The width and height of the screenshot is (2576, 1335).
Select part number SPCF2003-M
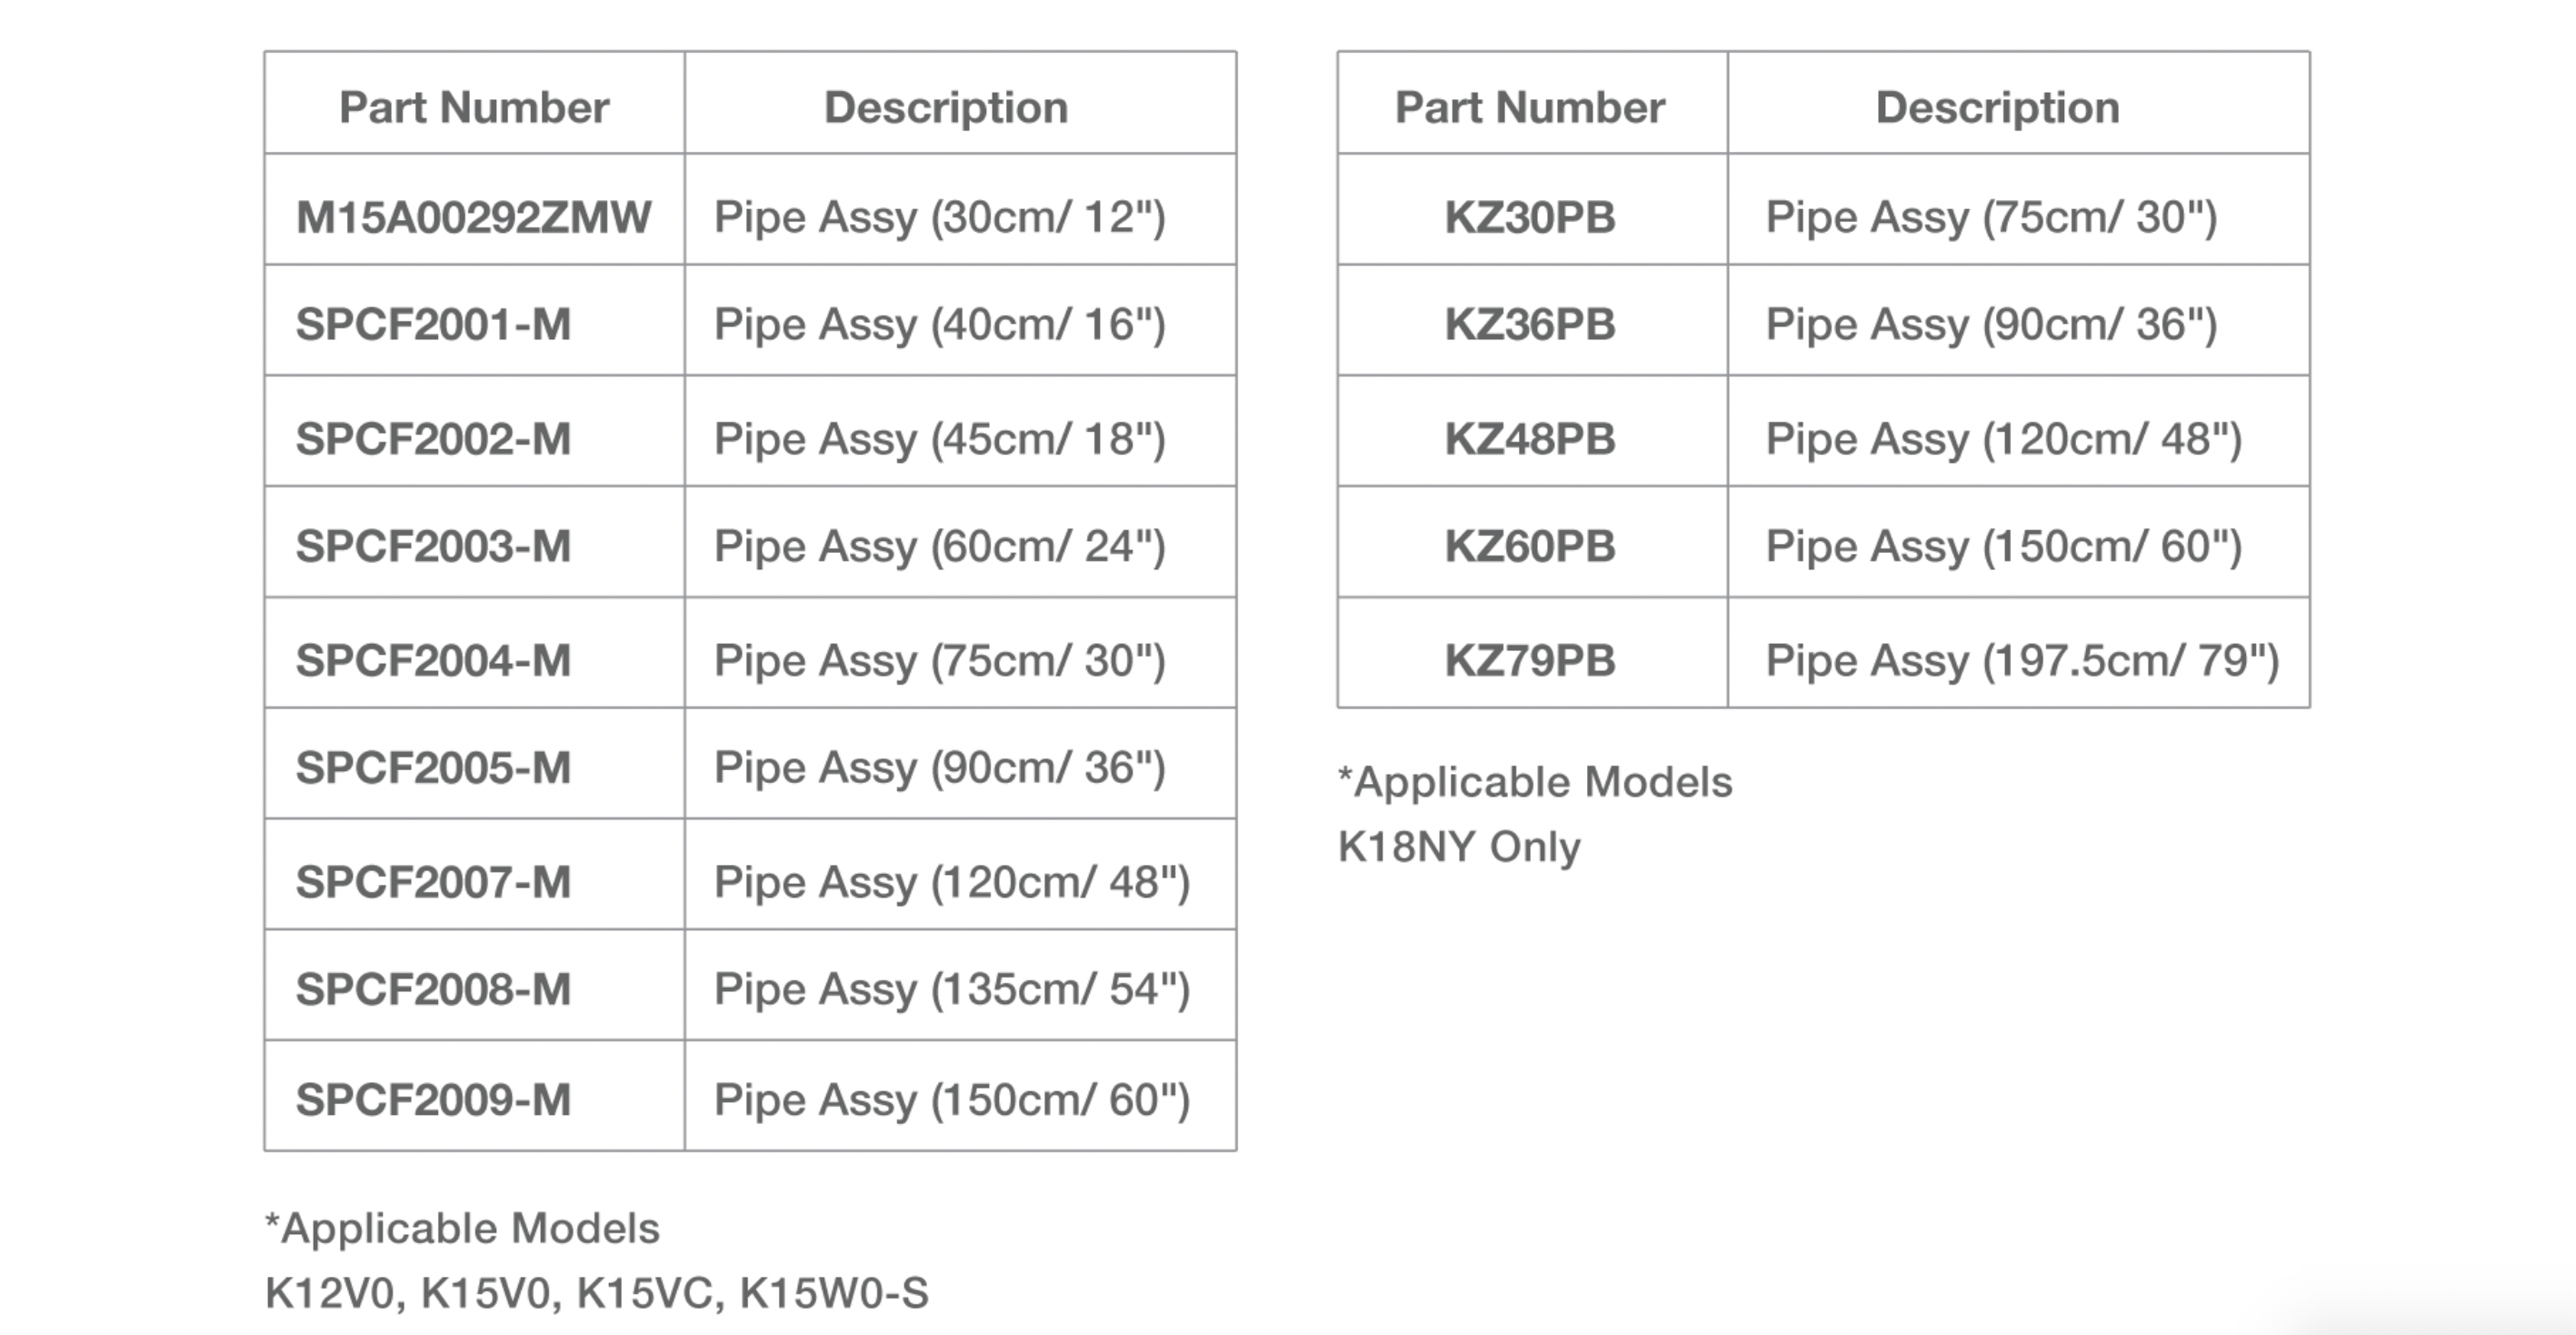[x=433, y=546]
